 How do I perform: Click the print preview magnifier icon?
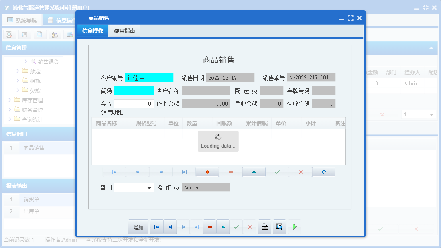coord(279,226)
